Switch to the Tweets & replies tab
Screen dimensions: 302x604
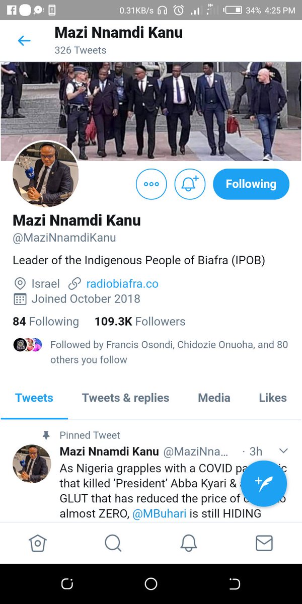pyautogui.click(x=125, y=398)
